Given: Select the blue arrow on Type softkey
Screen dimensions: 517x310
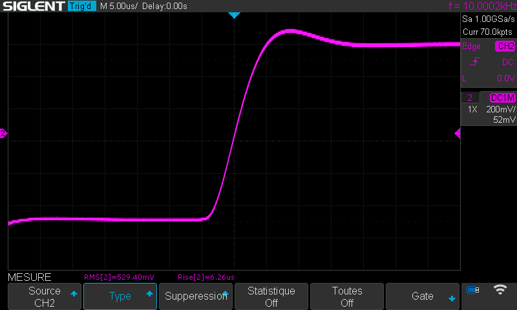Looking at the screenshot, I should (x=149, y=293).
